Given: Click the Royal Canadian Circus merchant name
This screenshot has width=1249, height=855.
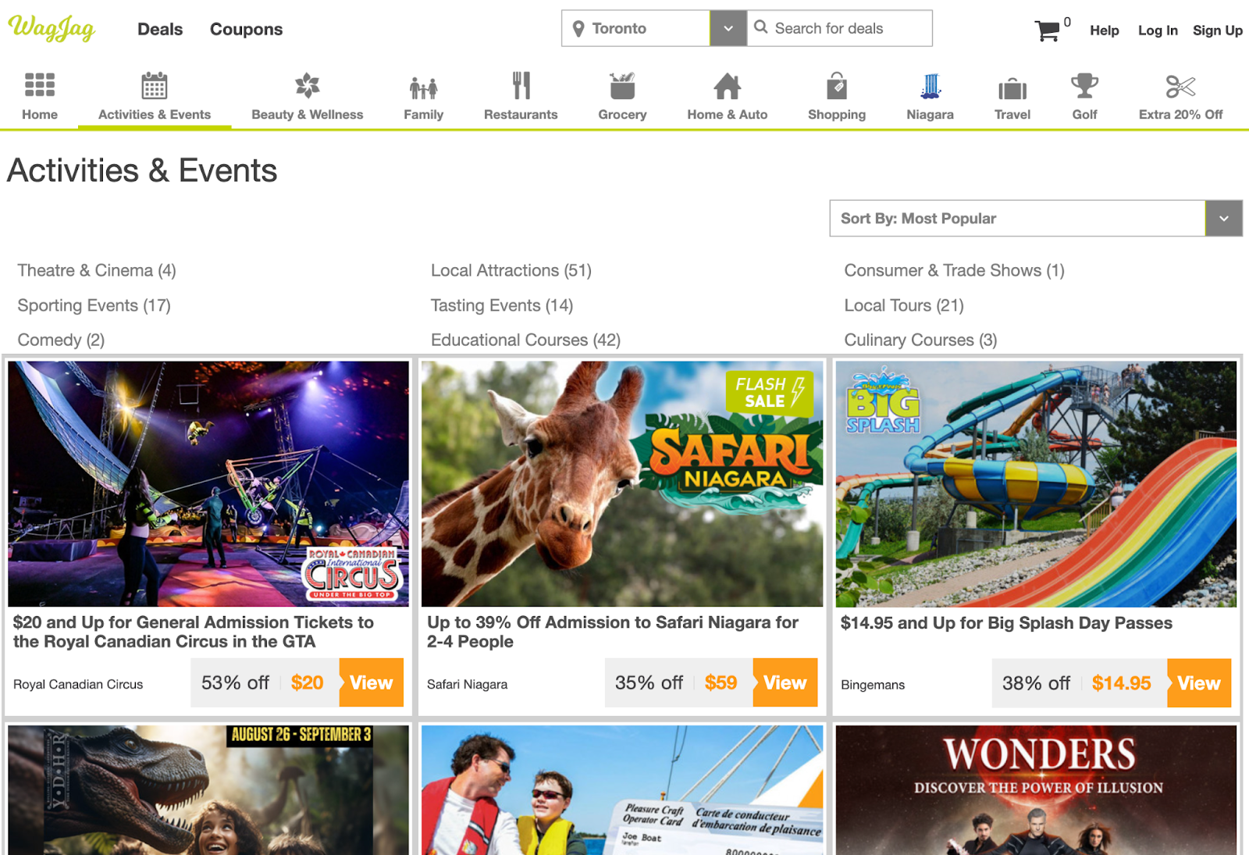Looking at the screenshot, I should tap(78, 684).
